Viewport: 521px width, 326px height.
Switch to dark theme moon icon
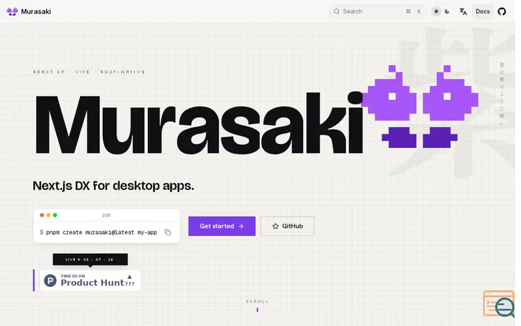point(447,11)
